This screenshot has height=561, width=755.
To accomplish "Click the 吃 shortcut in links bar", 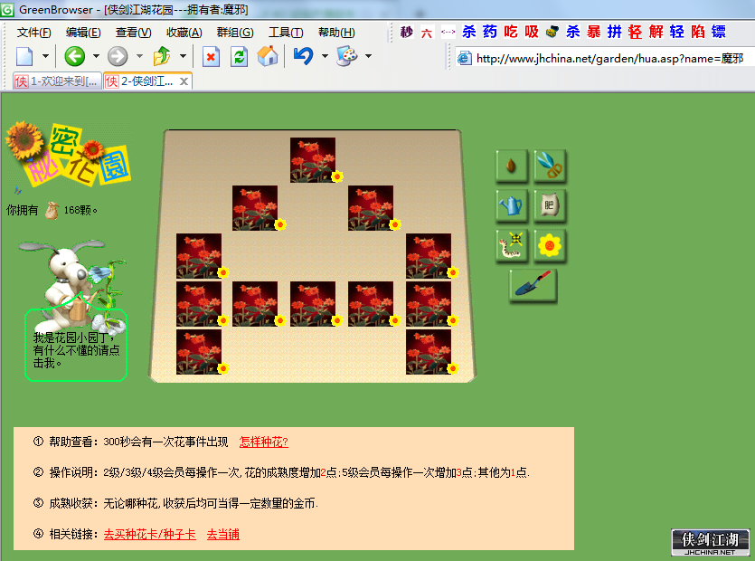I will click(510, 32).
